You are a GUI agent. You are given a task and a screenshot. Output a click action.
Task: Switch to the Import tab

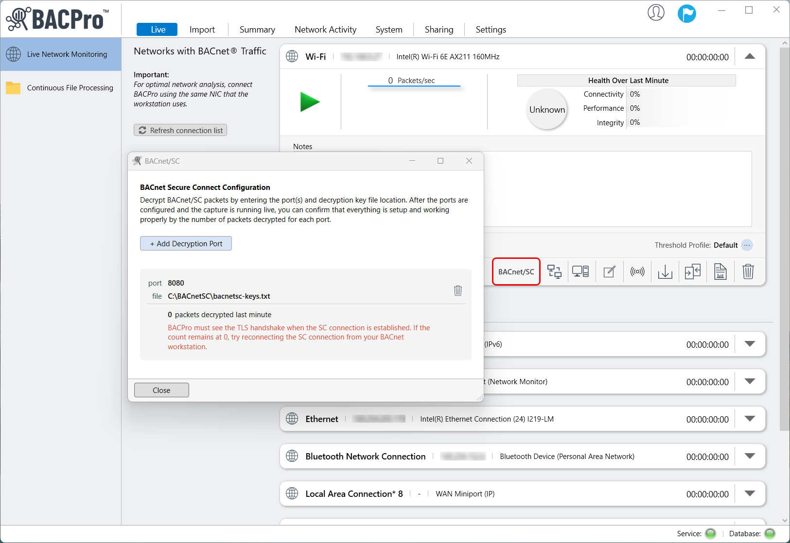[202, 30]
